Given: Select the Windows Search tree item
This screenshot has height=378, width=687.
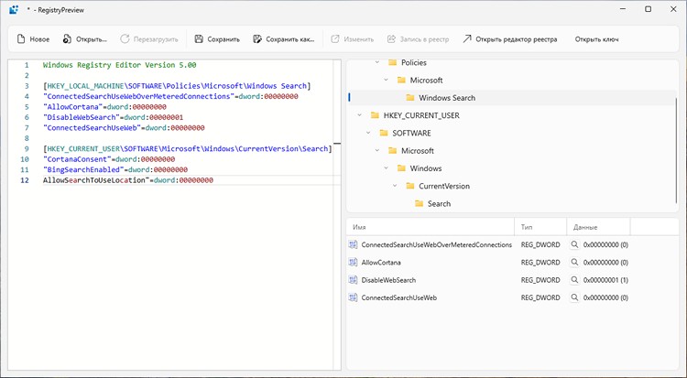Looking at the screenshot, I should click(x=511, y=98).
